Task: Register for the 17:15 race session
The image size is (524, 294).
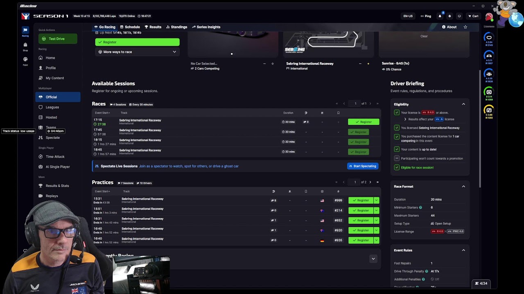Action: (x=364, y=122)
